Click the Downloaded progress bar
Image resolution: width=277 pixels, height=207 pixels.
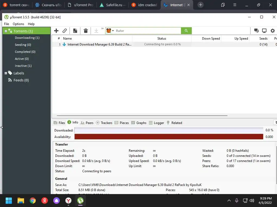[169, 130]
